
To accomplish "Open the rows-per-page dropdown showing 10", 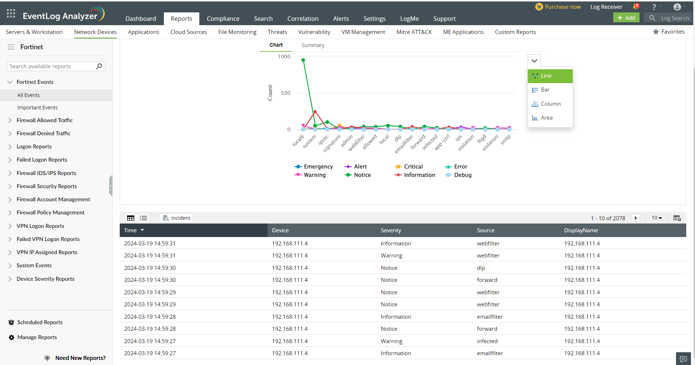I will [x=656, y=218].
